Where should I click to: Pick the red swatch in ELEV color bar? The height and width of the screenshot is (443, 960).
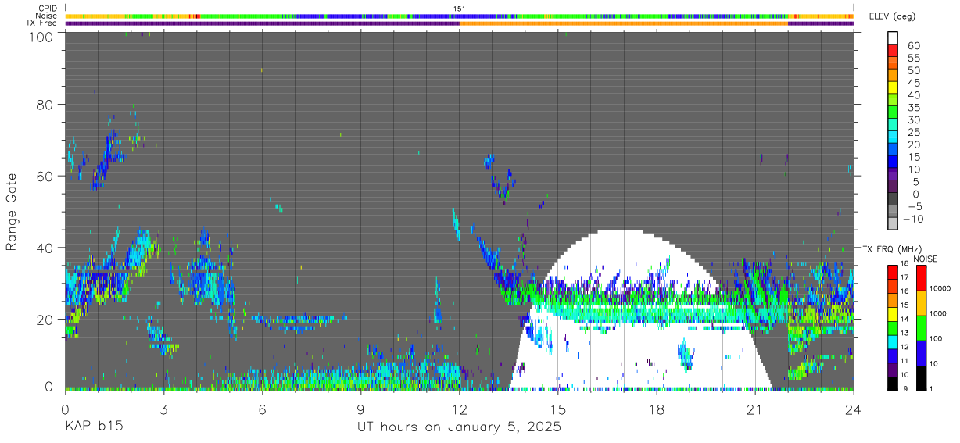click(893, 50)
